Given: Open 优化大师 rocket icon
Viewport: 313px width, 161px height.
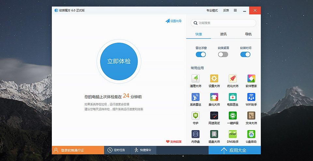Looking at the screenshot, I should [232, 79].
